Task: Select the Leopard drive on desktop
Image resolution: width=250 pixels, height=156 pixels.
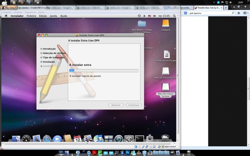Action: coord(165,24)
